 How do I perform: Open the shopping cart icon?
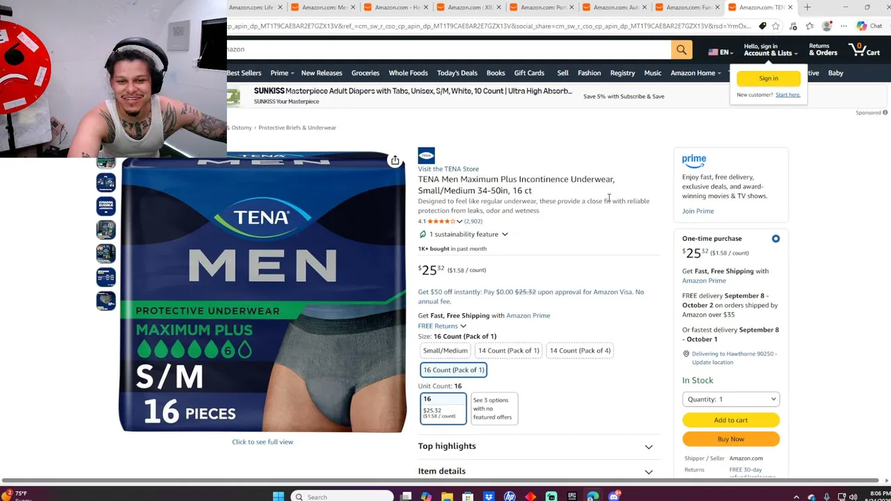click(864, 50)
